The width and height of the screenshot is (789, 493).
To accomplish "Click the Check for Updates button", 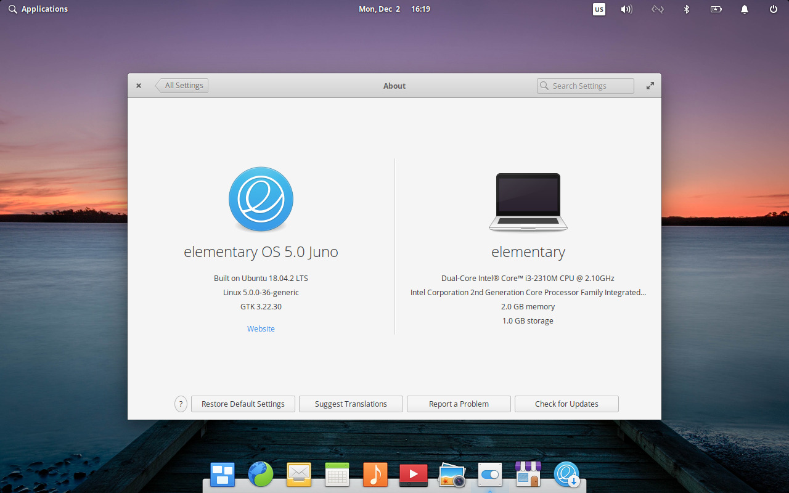I will (x=566, y=404).
